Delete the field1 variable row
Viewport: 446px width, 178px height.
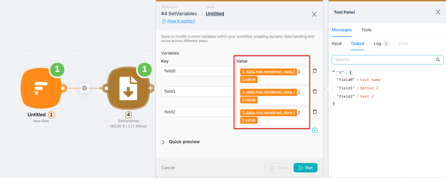[315, 91]
